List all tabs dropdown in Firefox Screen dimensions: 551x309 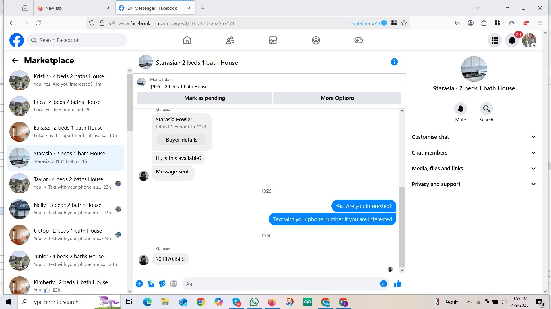[477, 8]
